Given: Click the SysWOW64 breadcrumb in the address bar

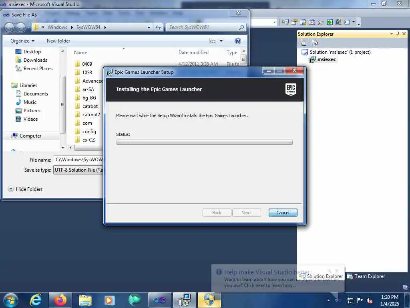Looking at the screenshot, I should 88,27.
